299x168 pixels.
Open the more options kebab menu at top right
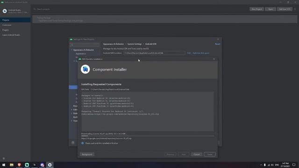coord(295,9)
